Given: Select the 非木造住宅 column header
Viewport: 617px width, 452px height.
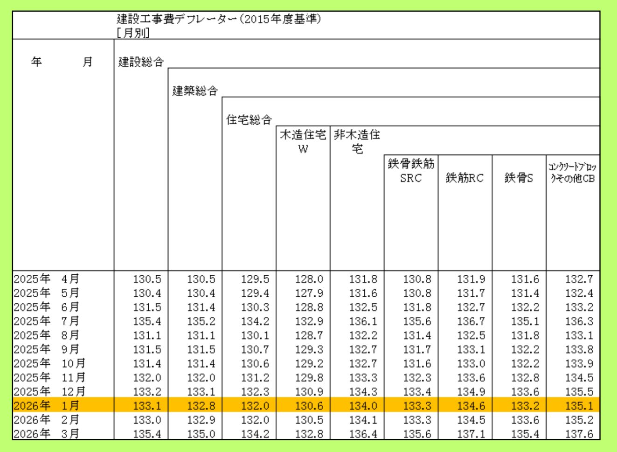Looking at the screenshot, I should click(x=357, y=142).
